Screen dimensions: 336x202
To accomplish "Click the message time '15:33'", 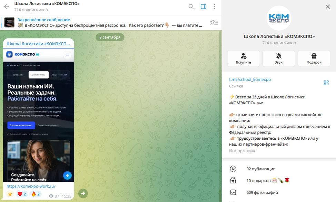I will pos(67,196).
